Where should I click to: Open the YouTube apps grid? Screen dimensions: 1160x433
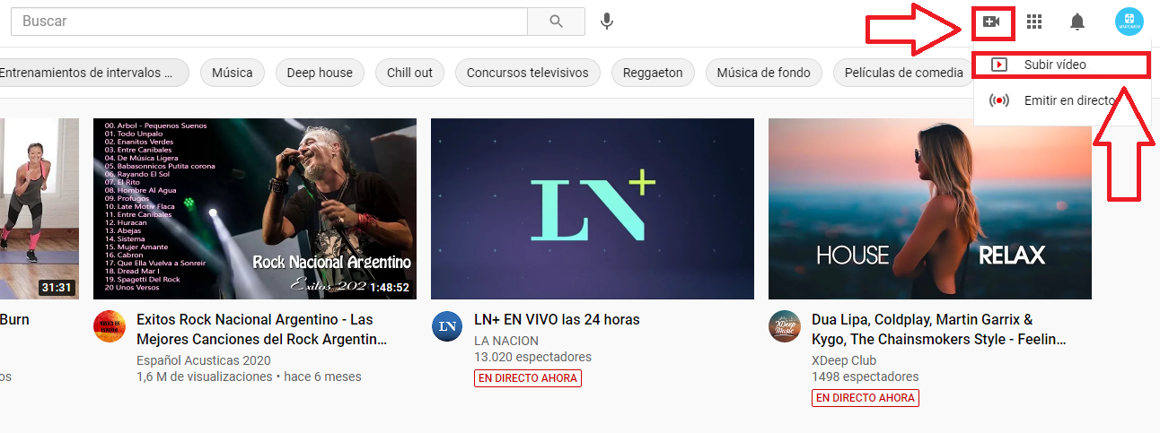(1034, 22)
